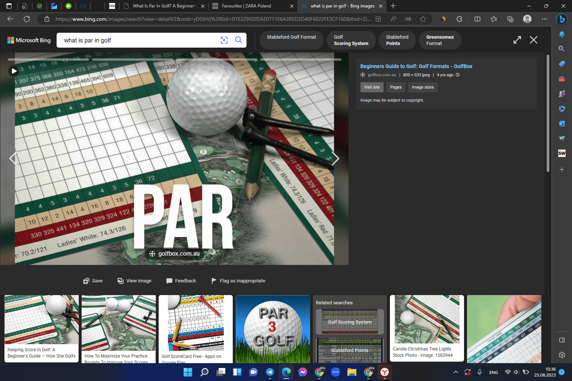Click View image button
The width and height of the screenshot is (572, 381).
[x=134, y=281]
